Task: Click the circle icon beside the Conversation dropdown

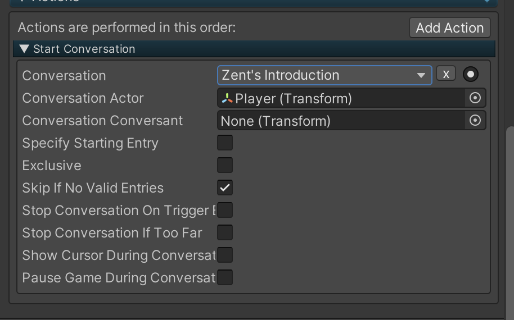Action: (470, 74)
